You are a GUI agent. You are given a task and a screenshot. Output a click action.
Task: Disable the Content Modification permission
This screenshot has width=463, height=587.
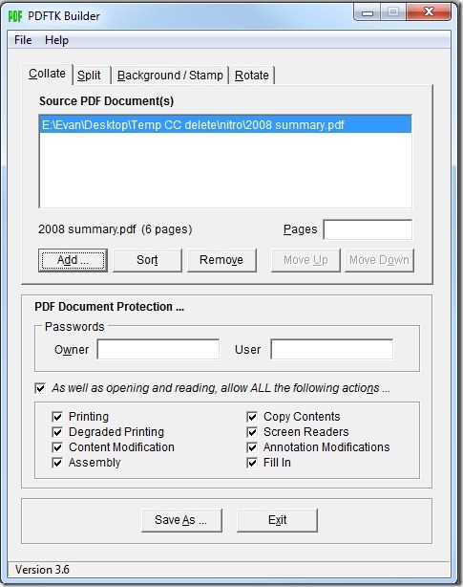click(x=57, y=447)
